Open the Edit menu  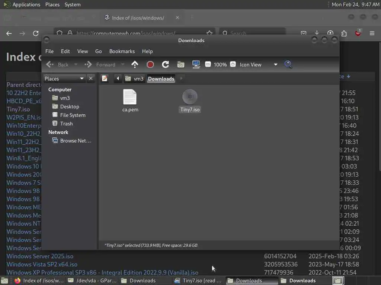[65, 51]
